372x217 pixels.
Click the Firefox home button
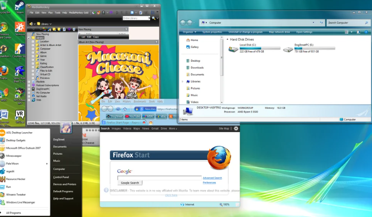point(125,109)
